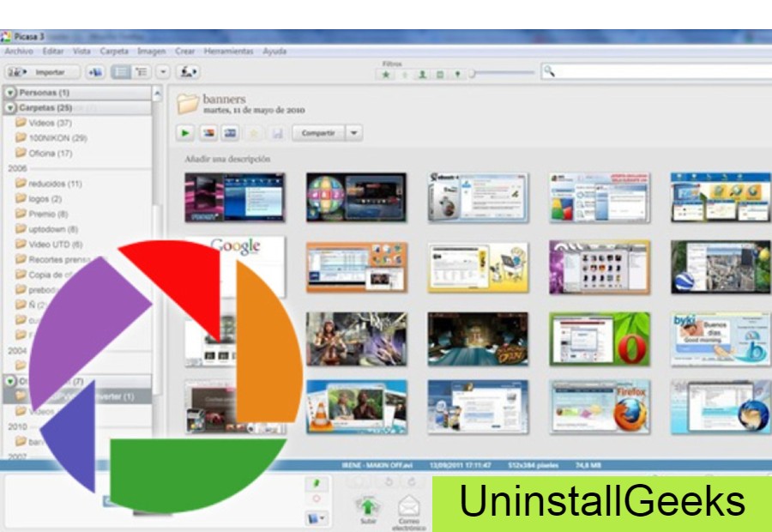Collapse the Personas (1) section
Screen dimensions: 772x532
pos(10,92)
